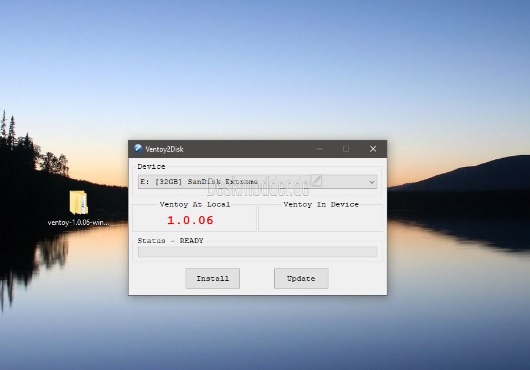530x370 pixels.
Task: Click the Ventoy At Local label
Action: coord(195,204)
